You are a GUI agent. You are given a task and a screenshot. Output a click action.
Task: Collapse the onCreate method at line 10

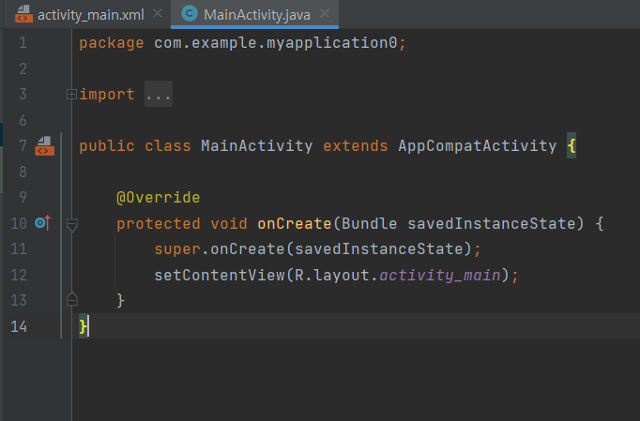tap(72, 224)
